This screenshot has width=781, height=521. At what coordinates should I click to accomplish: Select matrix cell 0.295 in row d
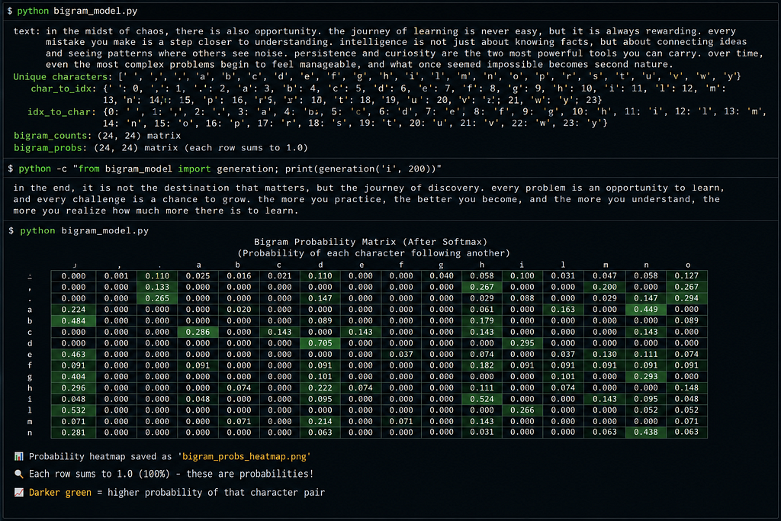point(522,343)
